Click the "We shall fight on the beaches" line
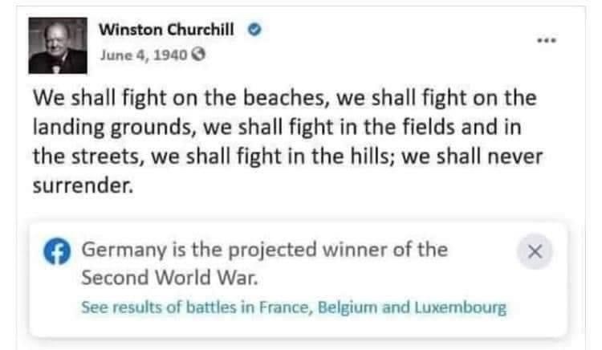This screenshot has height=350, width=602. pyautogui.click(x=177, y=100)
